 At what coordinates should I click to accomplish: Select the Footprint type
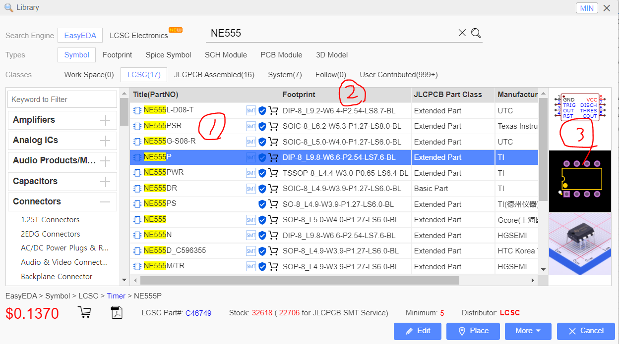[118, 55]
